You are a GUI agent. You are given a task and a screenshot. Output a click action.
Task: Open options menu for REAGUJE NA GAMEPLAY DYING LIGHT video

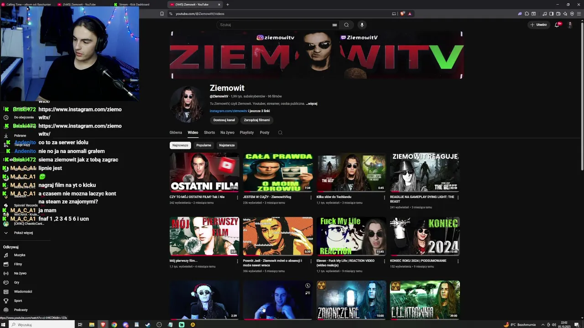click(458, 197)
